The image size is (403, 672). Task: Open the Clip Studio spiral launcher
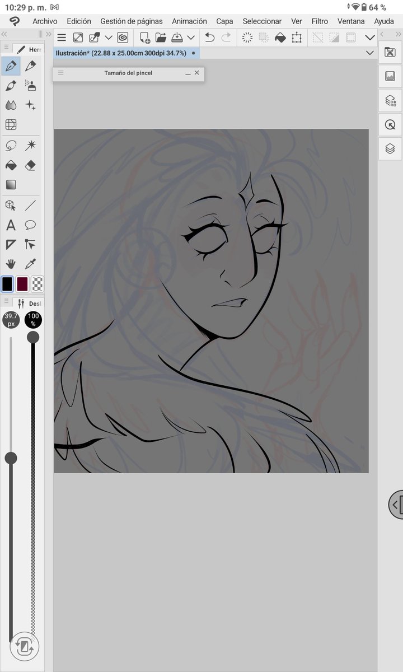[x=123, y=38]
